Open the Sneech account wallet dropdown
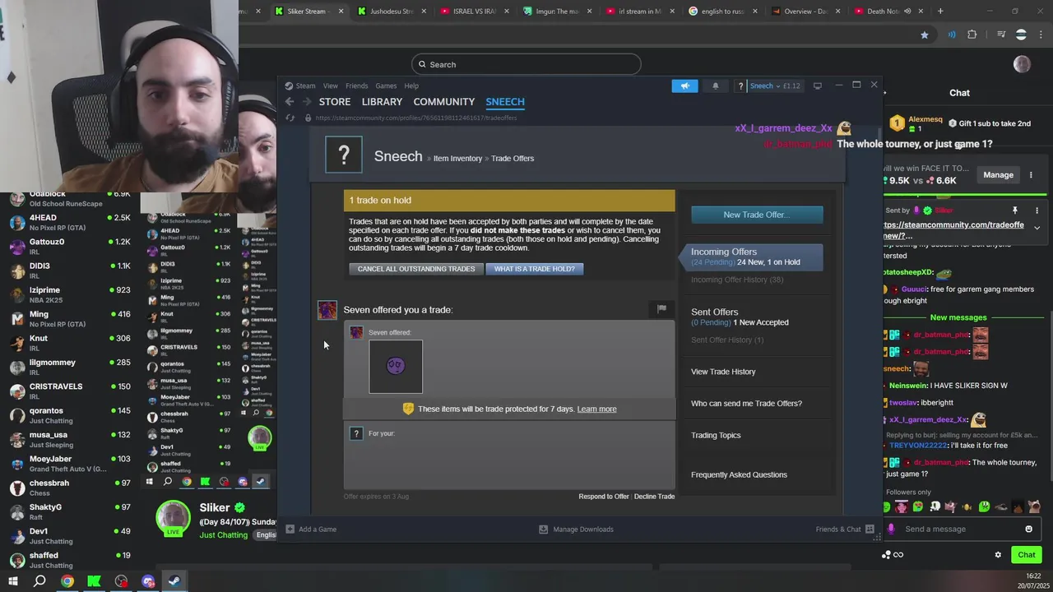 tap(775, 86)
